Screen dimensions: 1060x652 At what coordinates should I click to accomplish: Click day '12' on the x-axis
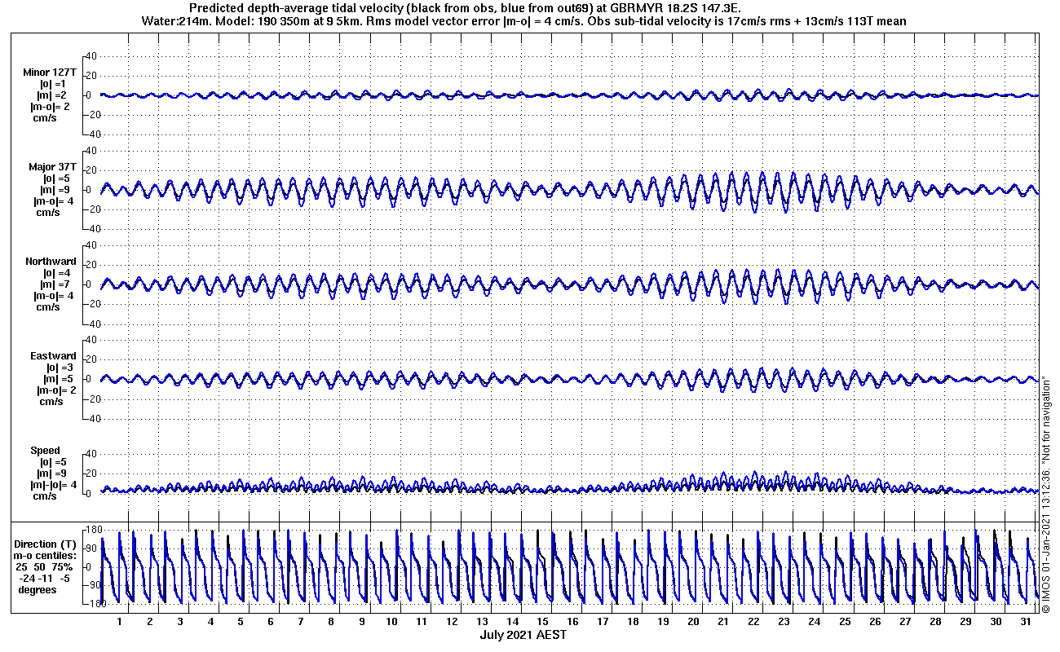pyautogui.click(x=452, y=622)
